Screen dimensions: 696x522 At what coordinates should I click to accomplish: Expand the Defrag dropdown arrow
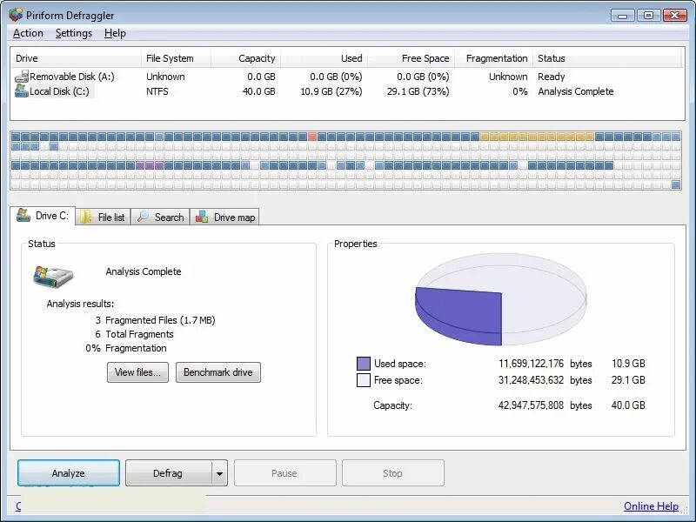point(219,473)
